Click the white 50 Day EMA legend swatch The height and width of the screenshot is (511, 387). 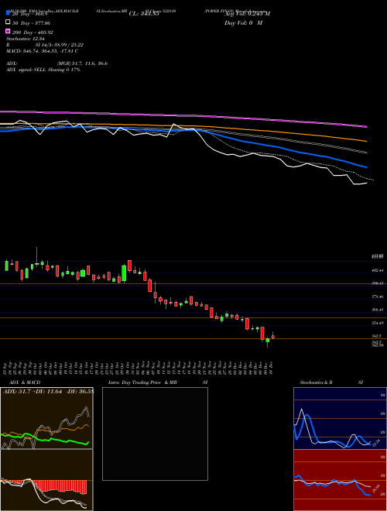[9, 22]
